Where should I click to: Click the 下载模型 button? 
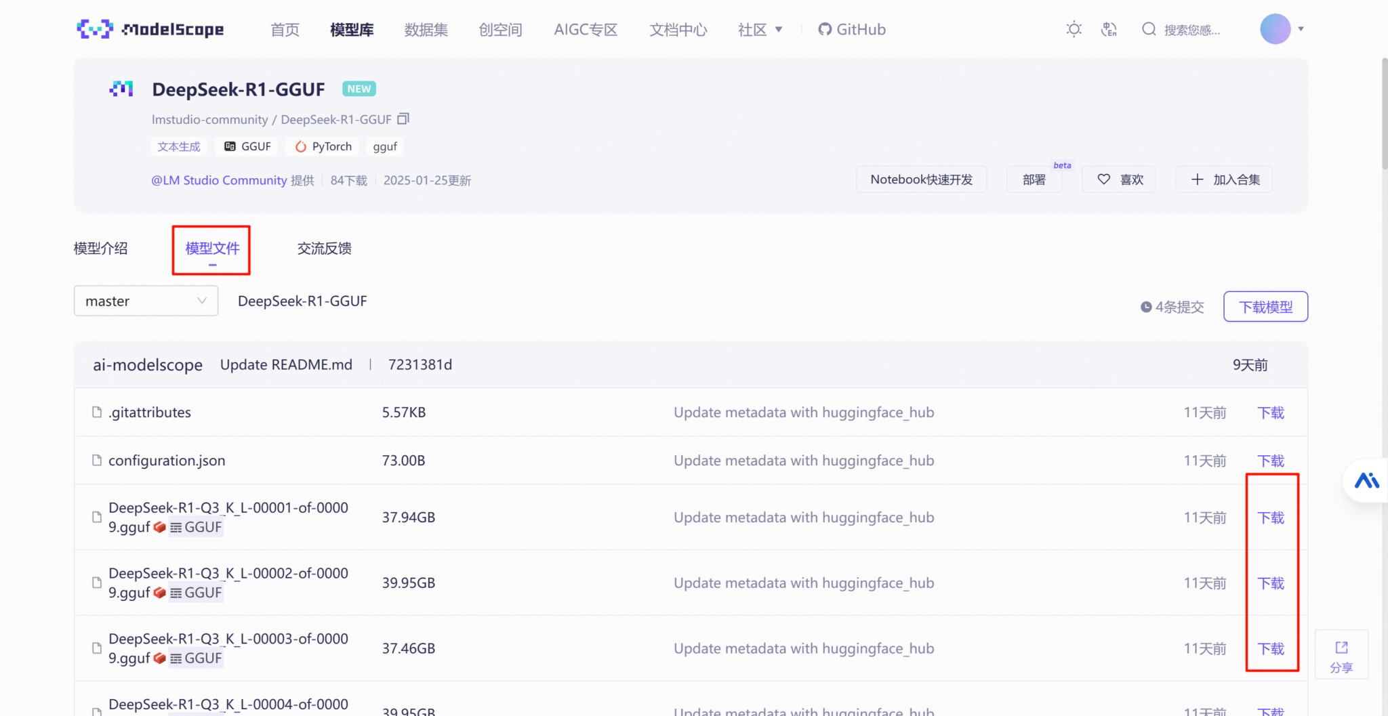click(x=1265, y=306)
